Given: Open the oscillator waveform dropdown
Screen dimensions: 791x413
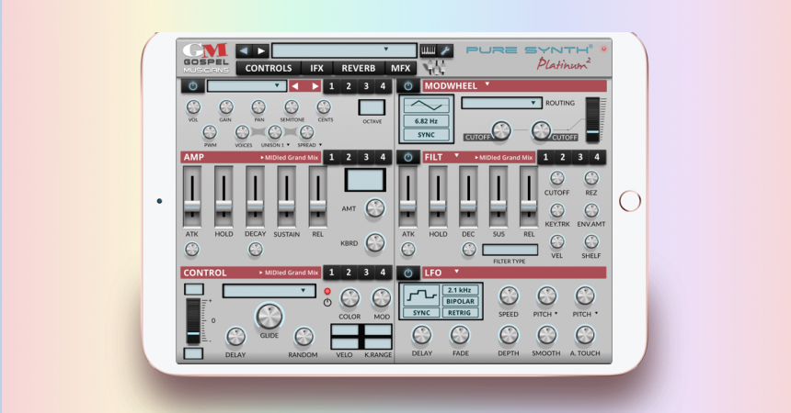Looking at the screenshot, I should click(x=246, y=86).
